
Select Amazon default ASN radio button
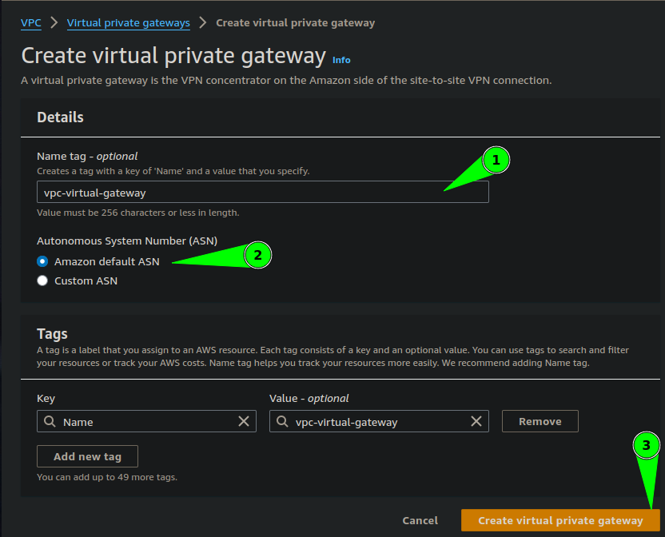pos(42,261)
